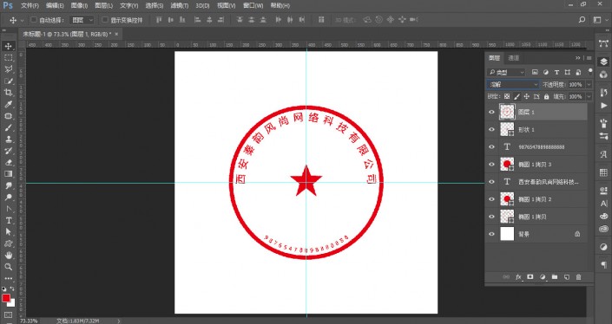Hide the 椭圆 1 拷贝 layer
This screenshot has width=612, height=324.
492,217
